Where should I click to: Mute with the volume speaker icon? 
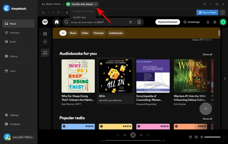point(201,137)
